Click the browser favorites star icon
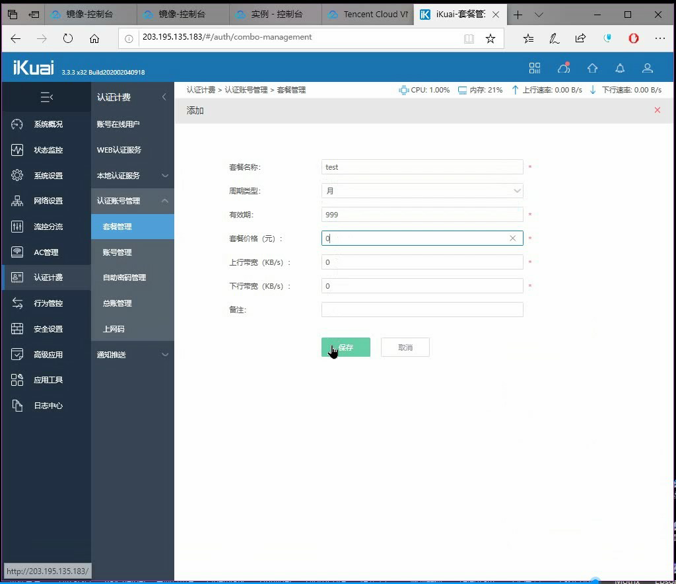The height and width of the screenshot is (584, 676). click(x=490, y=38)
